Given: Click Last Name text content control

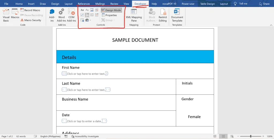Looking at the screenshot, I should tap(86, 90).
